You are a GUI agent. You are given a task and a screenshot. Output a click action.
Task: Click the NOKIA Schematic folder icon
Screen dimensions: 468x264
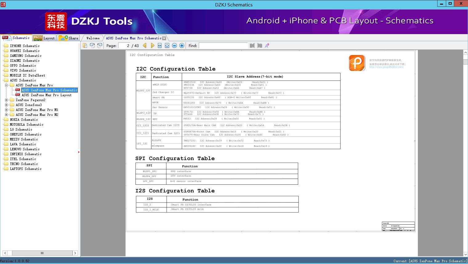[x=6, y=120]
